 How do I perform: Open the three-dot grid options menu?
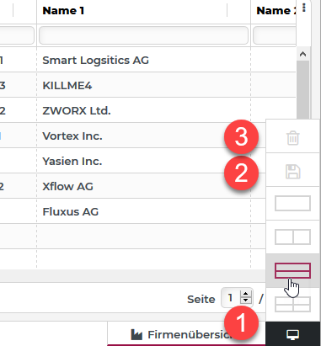[x=304, y=8]
